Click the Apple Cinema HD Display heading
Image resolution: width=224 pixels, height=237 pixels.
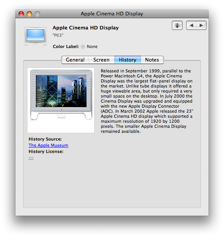tap(86, 28)
